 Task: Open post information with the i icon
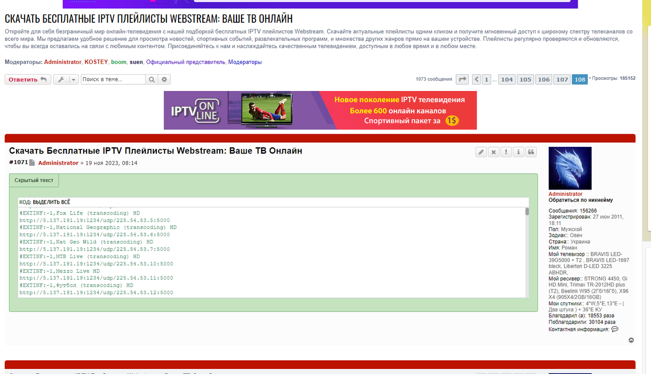(x=518, y=151)
